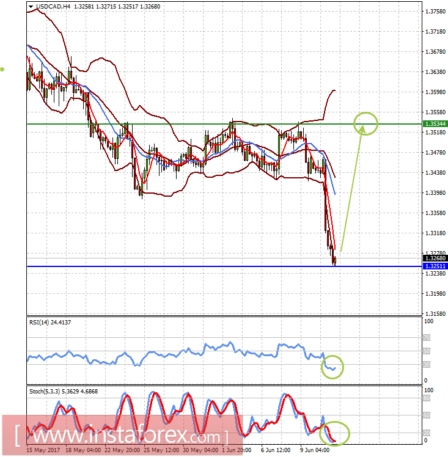Image resolution: width=448 pixels, height=457 pixels.
Task: Click the green circle on the RSI indicator
Action: 332,367
